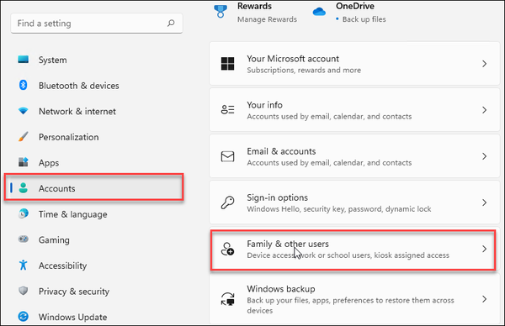Viewport: 505px width, 326px height.
Task: Click 'Subscriptions, rewards and more' text
Action: coord(304,70)
